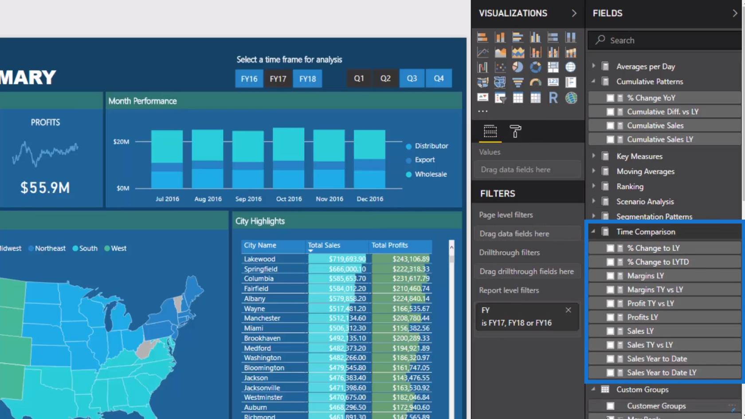The height and width of the screenshot is (419, 745).
Task: Select the Waterfall chart visual
Action: click(x=482, y=67)
